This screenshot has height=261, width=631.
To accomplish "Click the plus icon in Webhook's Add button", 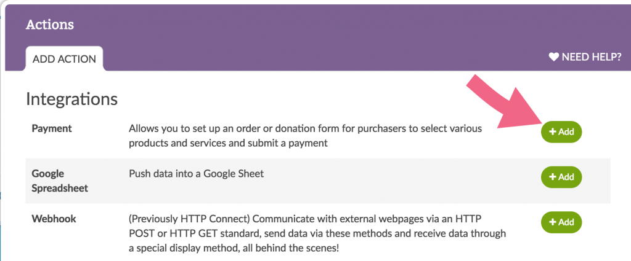I will tap(553, 222).
